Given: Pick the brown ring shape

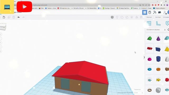Looking at the screenshot, I should pyautogui.click(x=150, y=90).
